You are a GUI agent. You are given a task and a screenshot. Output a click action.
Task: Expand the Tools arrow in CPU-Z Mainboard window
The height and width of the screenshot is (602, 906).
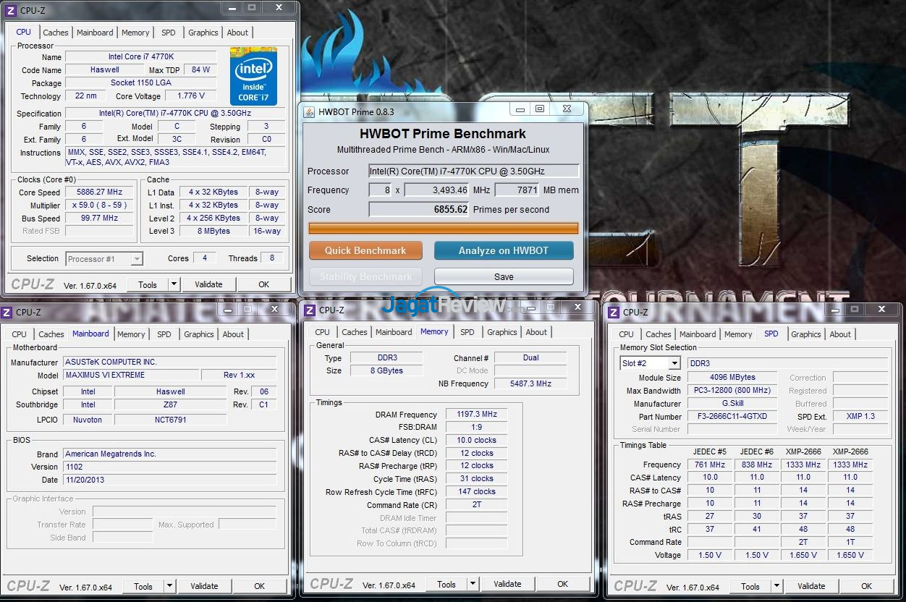(169, 586)
